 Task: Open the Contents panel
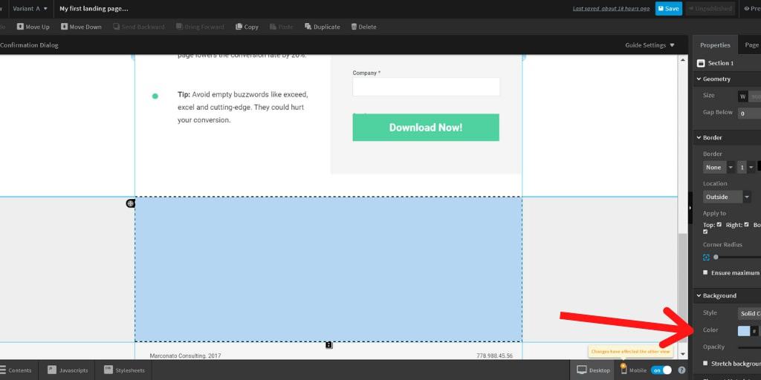[x=18, y=370]
